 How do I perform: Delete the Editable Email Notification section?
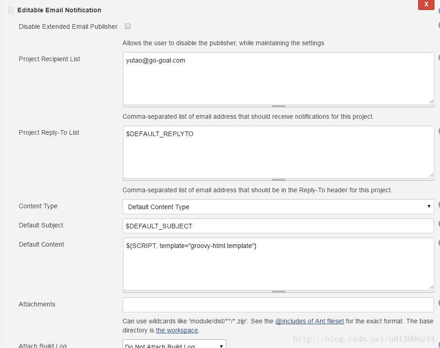pos(426,5)
